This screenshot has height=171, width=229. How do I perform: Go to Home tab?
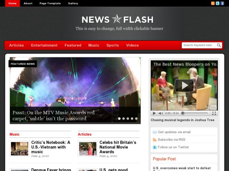pyautogui.click(x=13, y=3)
